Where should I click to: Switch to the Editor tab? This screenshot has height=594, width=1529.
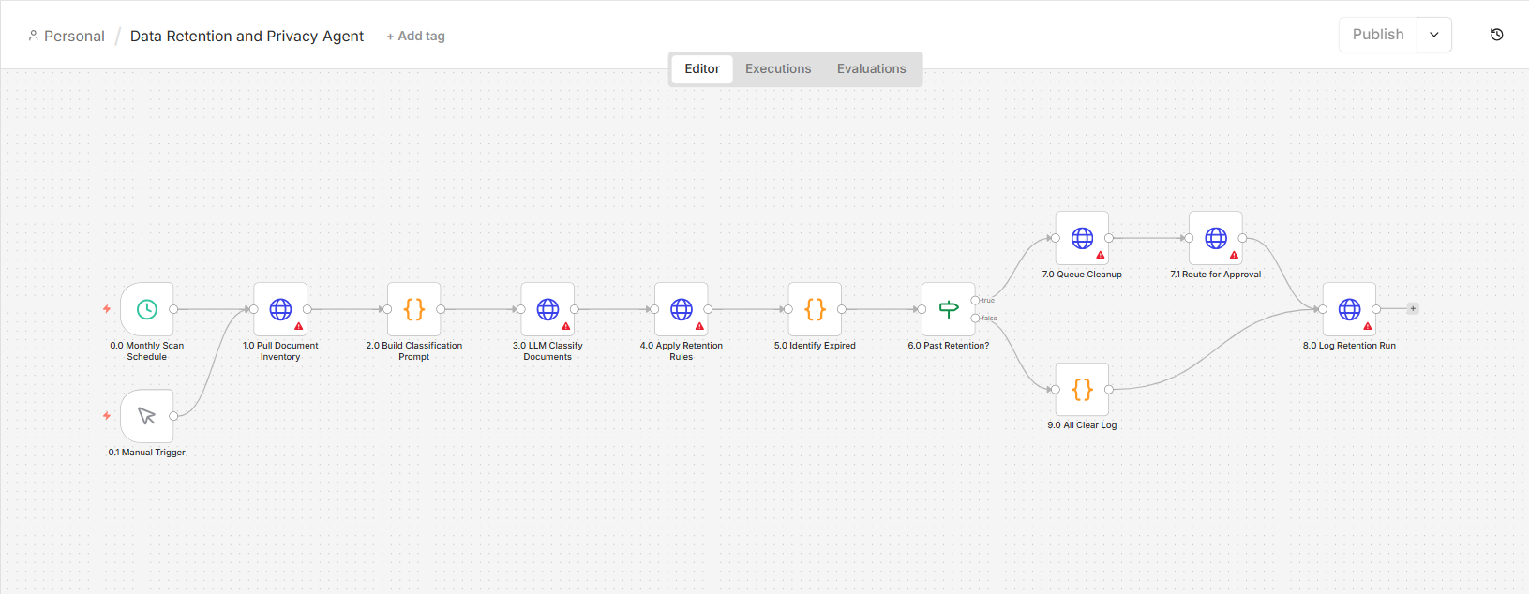click(702, 68)
